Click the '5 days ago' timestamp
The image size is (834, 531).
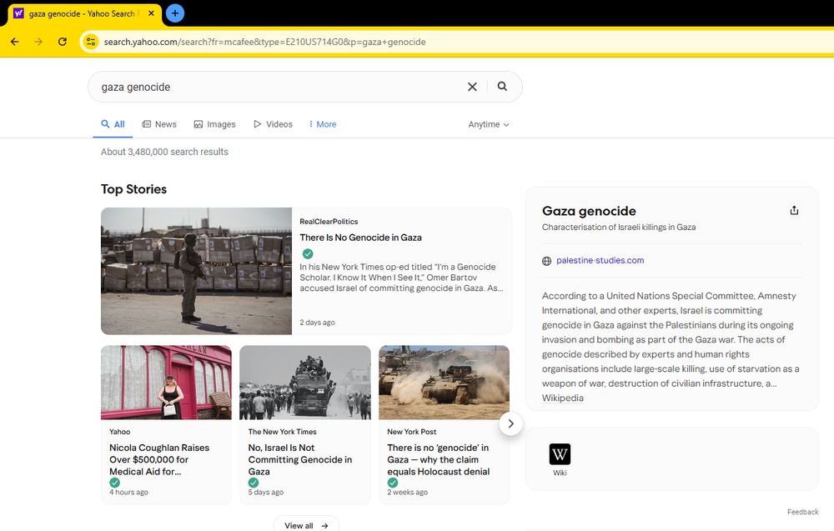265,492
